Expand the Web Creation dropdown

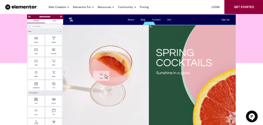tap(59, 7)
